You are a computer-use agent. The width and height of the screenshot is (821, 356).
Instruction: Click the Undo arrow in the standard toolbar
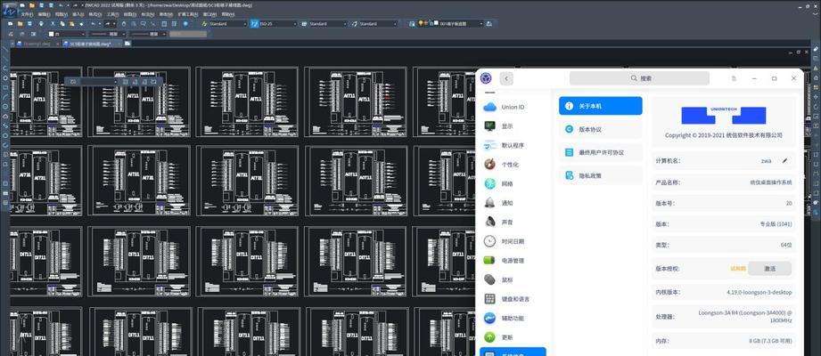tap(94, 24)
